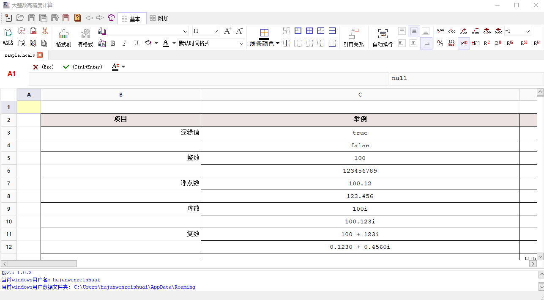Toggle underline formatting U
Screen dimensions: 544x300
point(136,43)
